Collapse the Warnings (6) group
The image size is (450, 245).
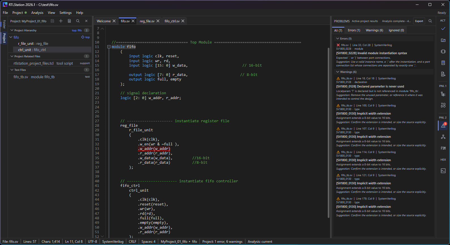338,72
